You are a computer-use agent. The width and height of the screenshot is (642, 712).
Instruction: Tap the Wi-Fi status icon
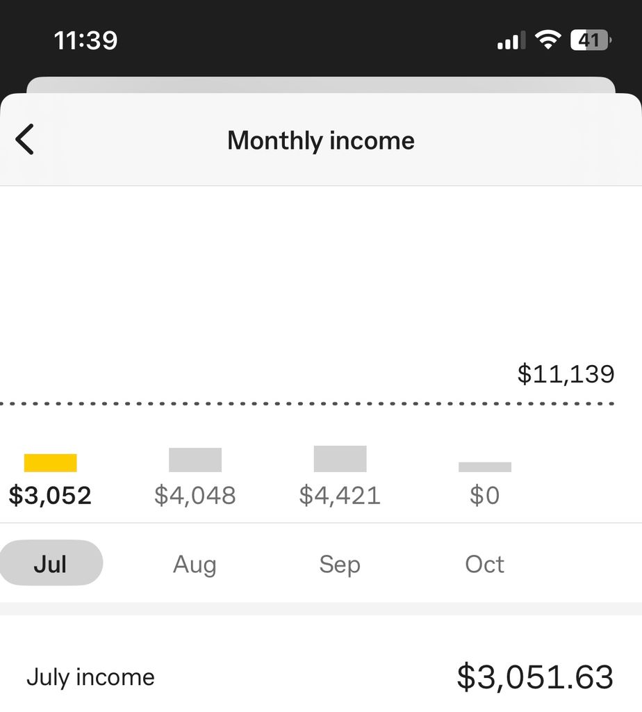pos(548,40)
